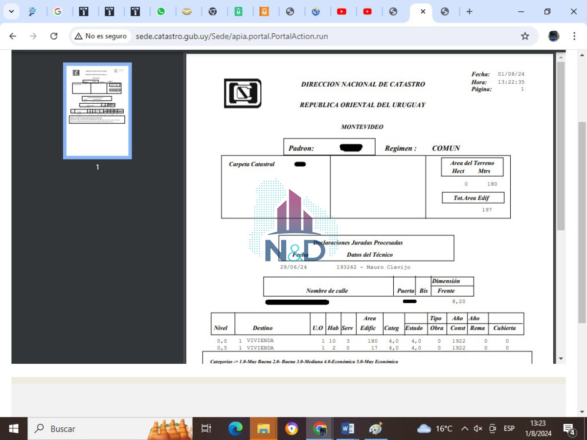Reload the current page
The width and height of the screenshot is (587, 440).
54,36
